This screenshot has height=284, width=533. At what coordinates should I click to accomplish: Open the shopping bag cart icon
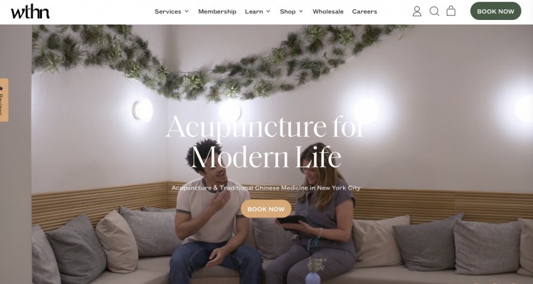click(x=451, y=11)
